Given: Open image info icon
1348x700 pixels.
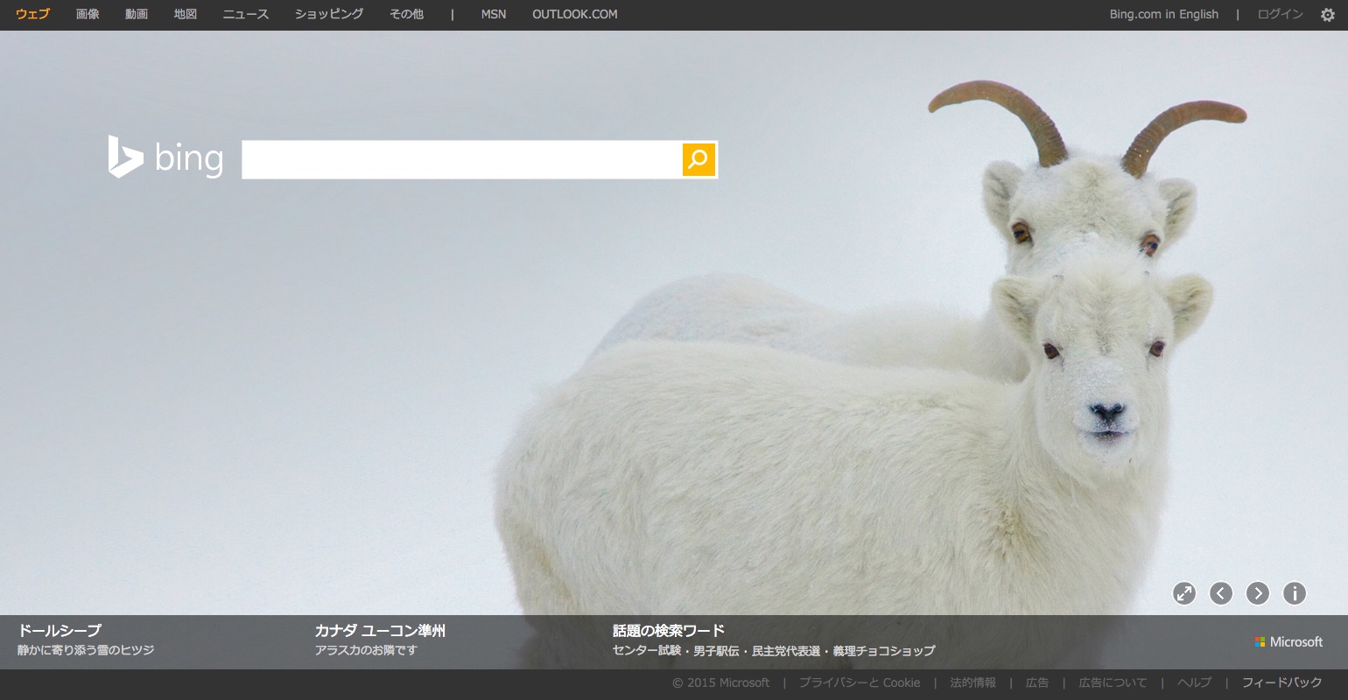Looking at the screenshot, I should [x=1294, y=593].
